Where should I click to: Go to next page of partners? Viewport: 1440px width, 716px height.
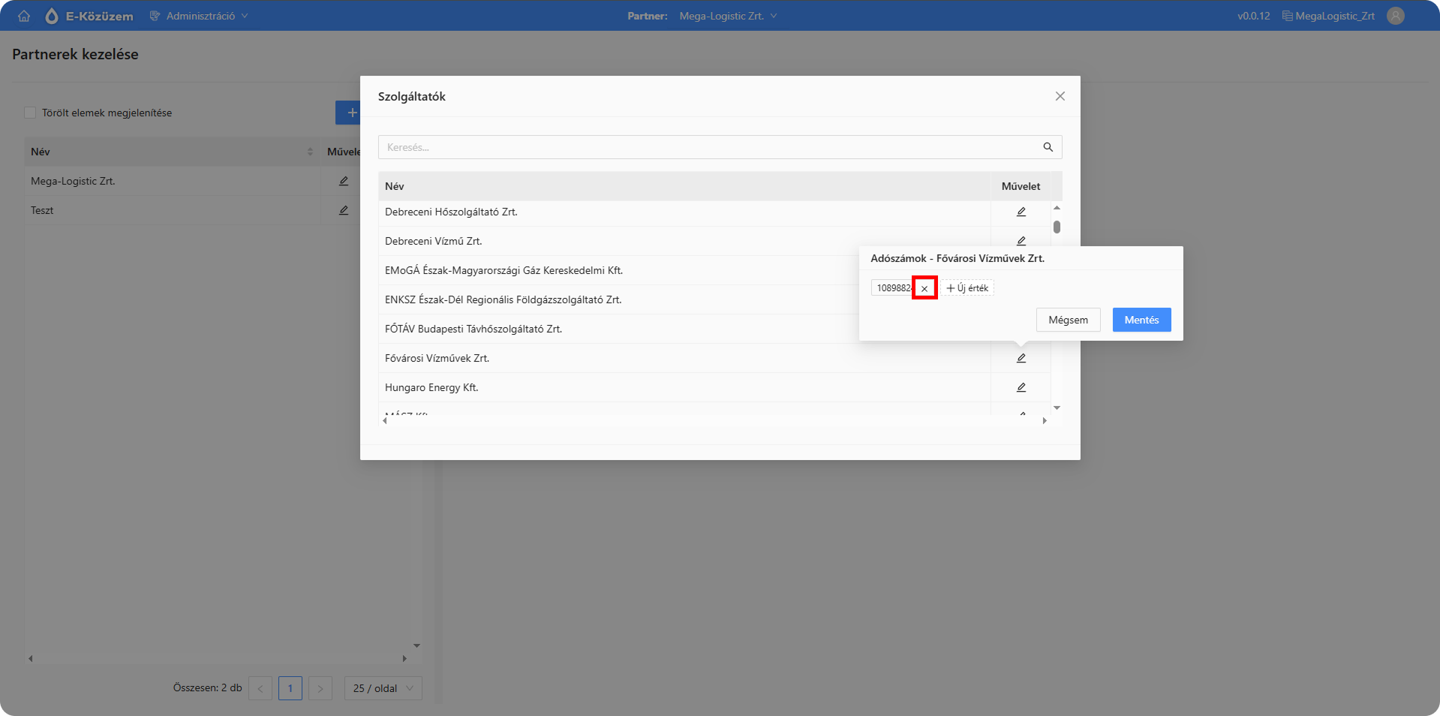click(x=320, y=688)
